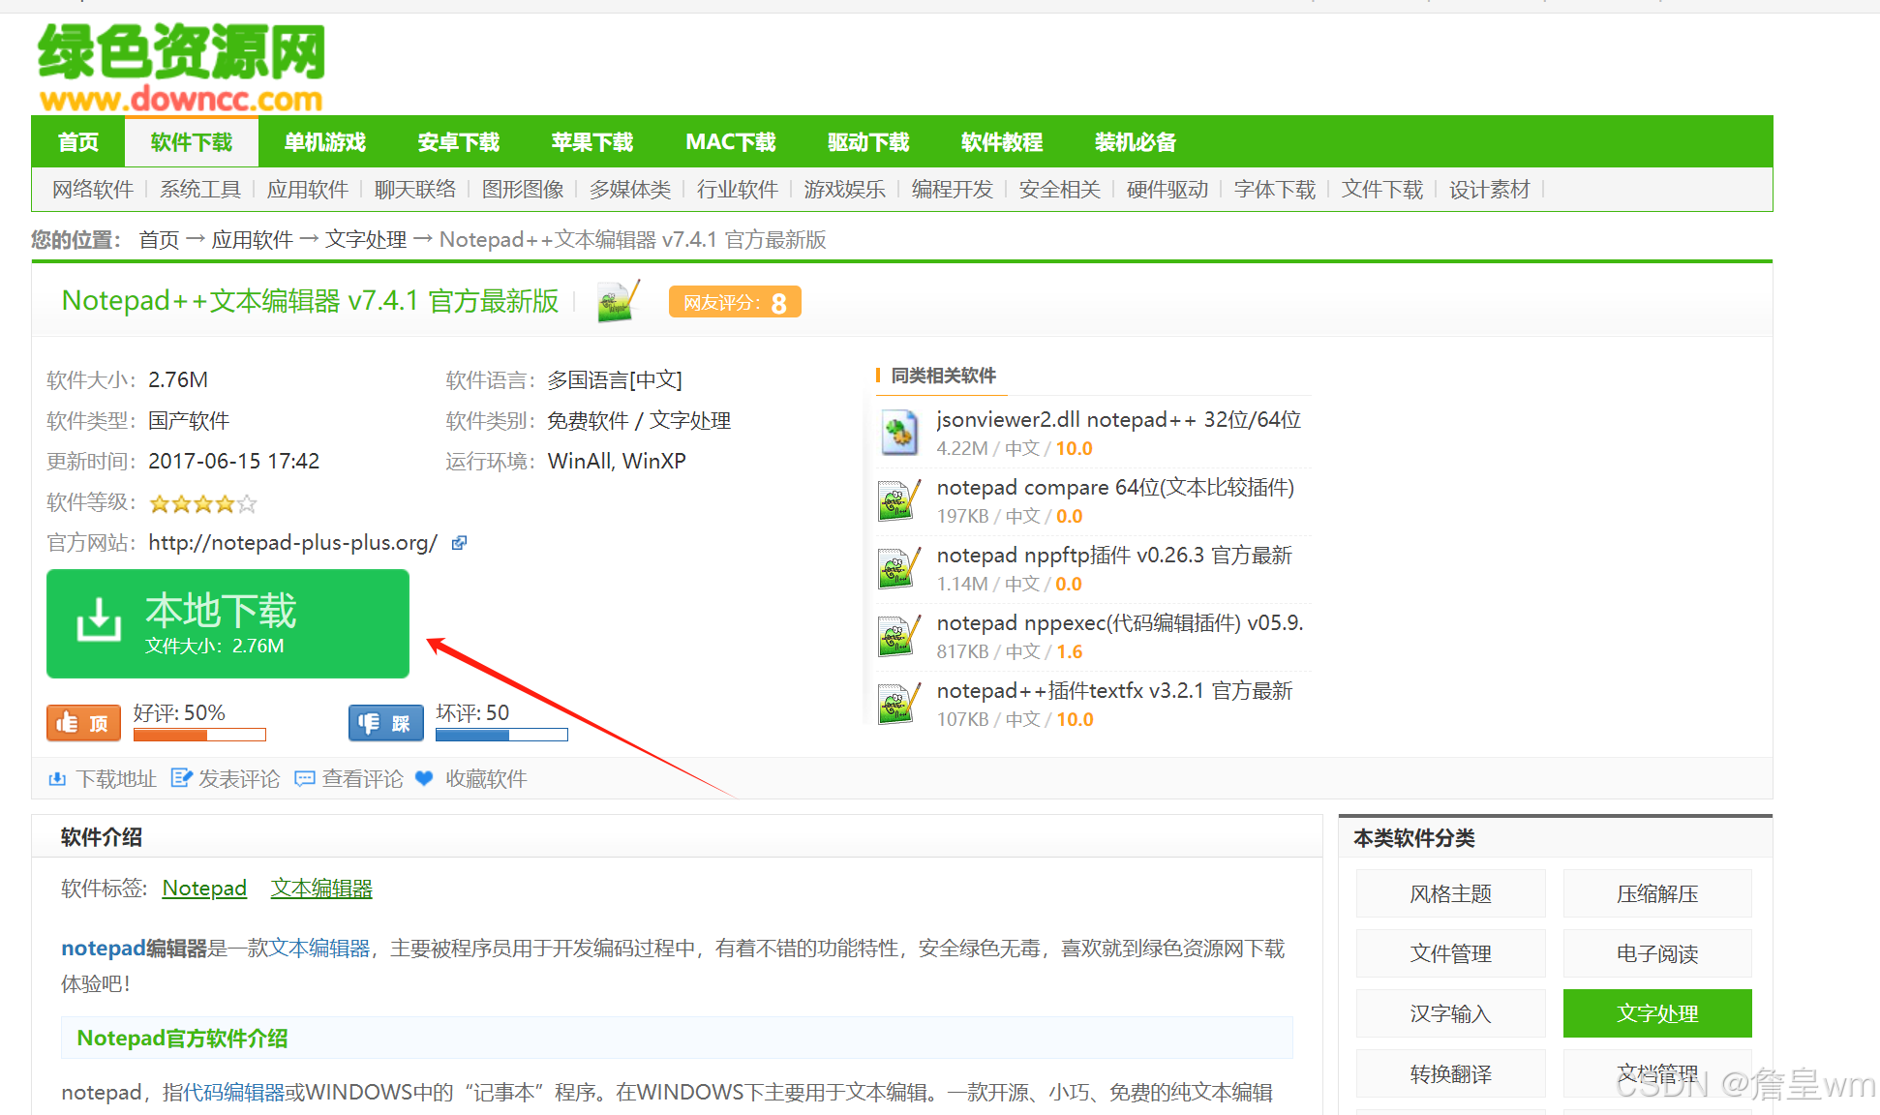
Task: Select the 电子阅读 category button
Action: pos(1657,953)
